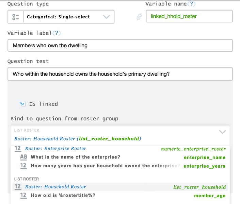The image size is (240, 204).
Task: Choose 'How old is %rostertitle%?' option
Action: [63, 195]
